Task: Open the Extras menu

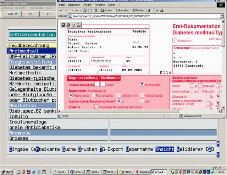Action: [112, 5]
